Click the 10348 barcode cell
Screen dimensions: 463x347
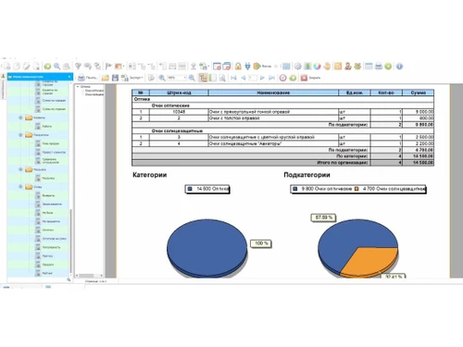pos(179,112)
